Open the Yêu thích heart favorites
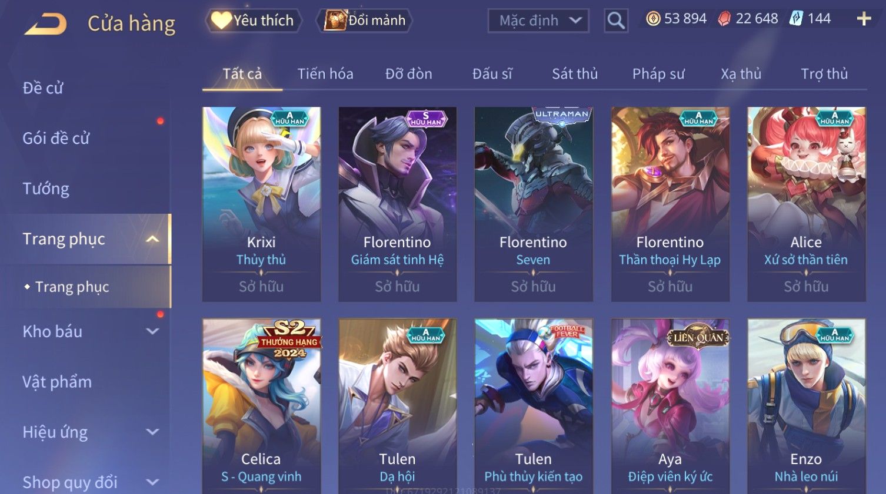886x494 pixels. point(221,21)
